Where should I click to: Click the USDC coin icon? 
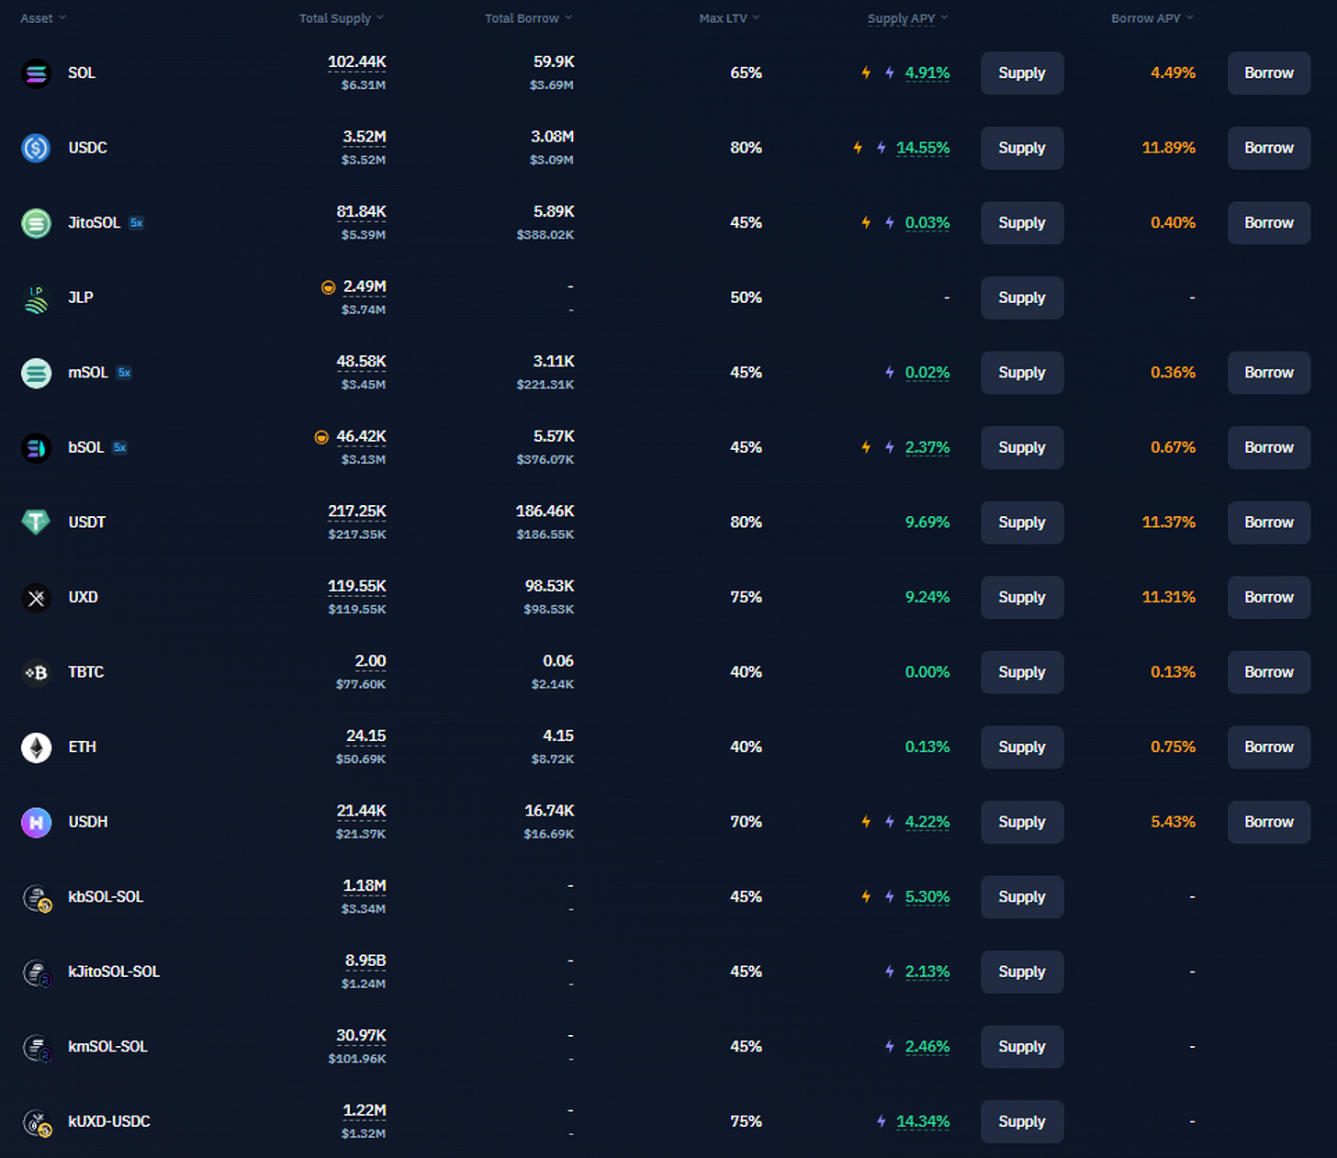click(36, 148)
